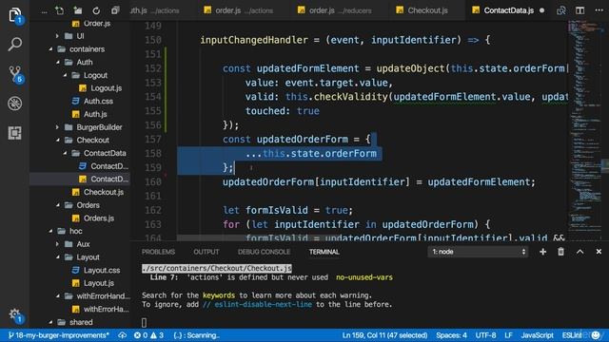Open the Extensions view in activity bar
This screenshot has width=609, height=342.
pyautogui.click(x=15, y=133)
